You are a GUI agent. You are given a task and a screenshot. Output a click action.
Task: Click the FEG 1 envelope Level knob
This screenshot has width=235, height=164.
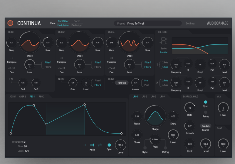(x=120, y=145)
